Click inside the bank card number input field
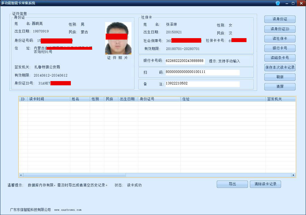 pos(185,60)
